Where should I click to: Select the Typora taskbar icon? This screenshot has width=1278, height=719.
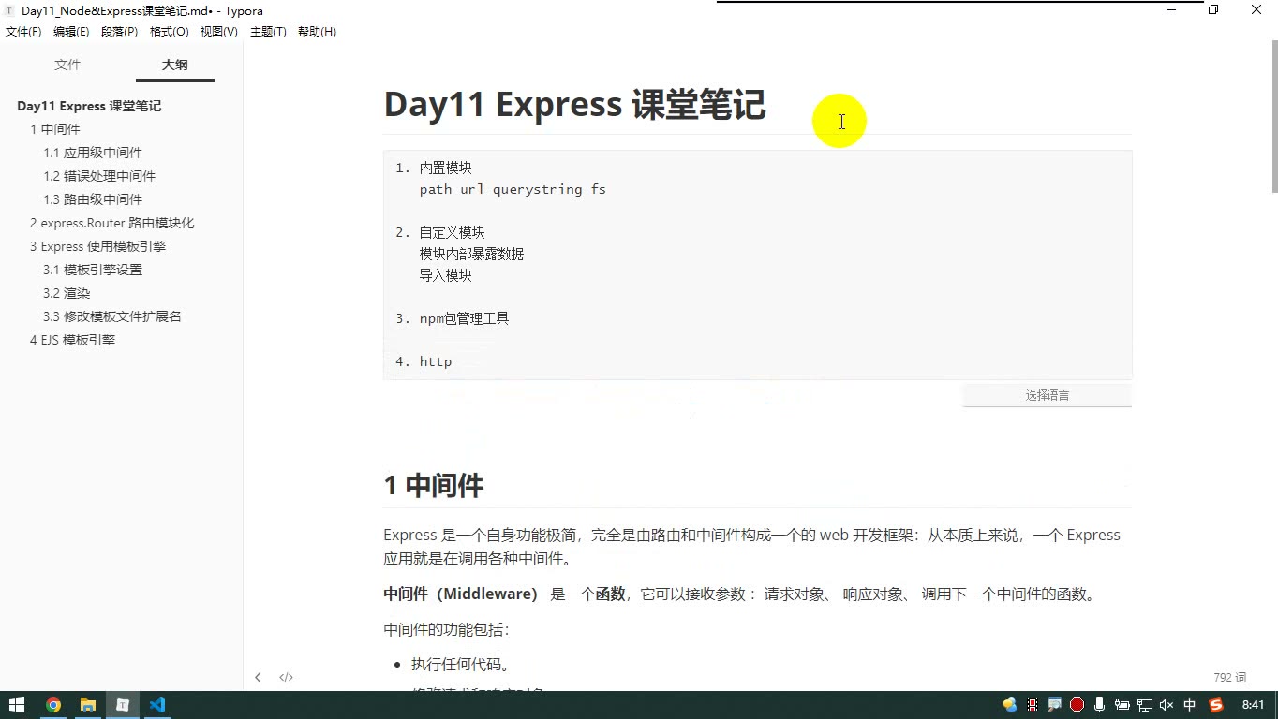point(123,705)
